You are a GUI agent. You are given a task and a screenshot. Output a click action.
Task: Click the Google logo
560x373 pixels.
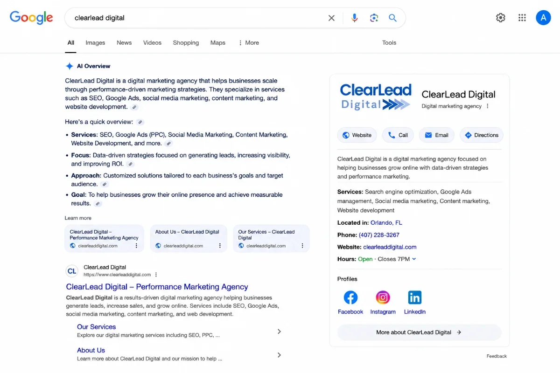(x=31, y=18)
